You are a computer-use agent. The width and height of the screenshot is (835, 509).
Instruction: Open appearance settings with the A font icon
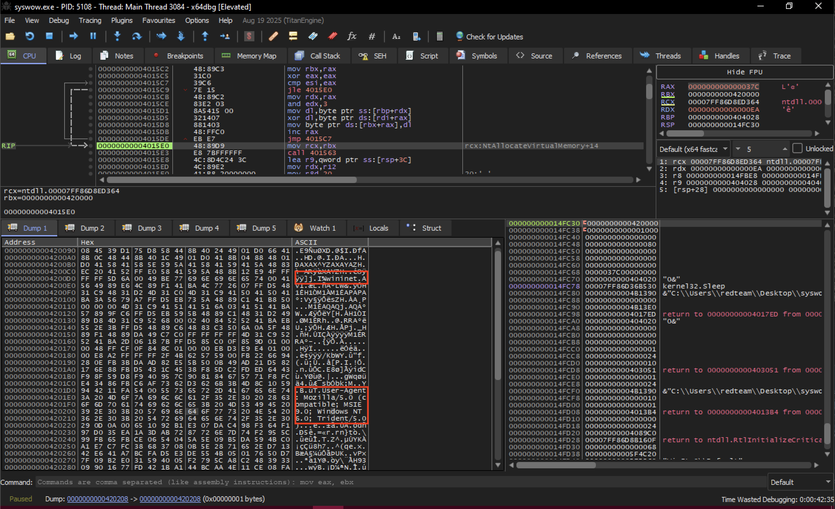point(396,36)
